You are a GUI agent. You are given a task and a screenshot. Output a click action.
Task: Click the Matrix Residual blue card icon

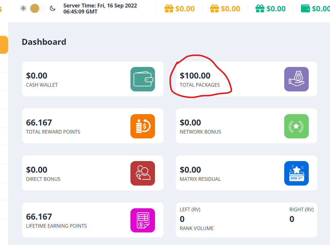pos(296,173)
